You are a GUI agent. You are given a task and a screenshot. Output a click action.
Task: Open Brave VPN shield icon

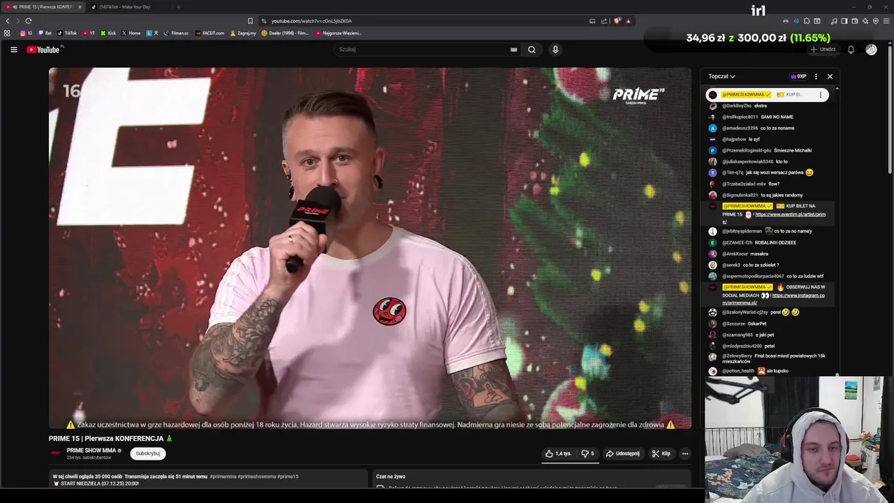[876, 21]
